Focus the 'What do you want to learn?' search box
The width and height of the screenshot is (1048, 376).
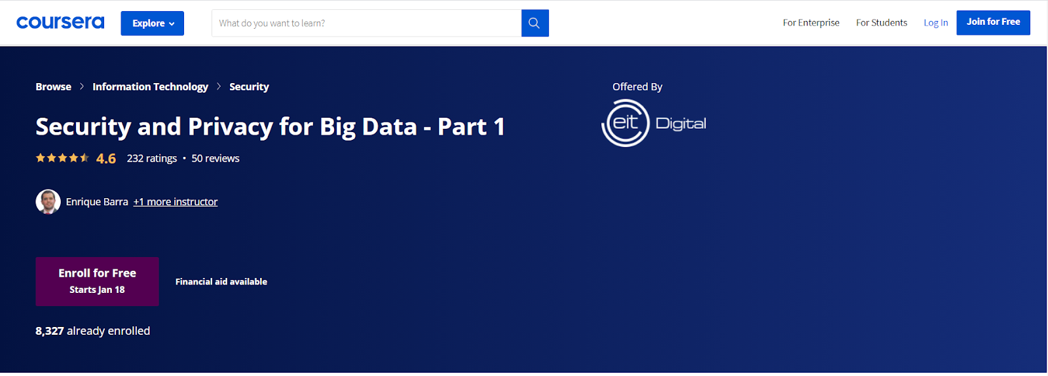click(366, 23)
